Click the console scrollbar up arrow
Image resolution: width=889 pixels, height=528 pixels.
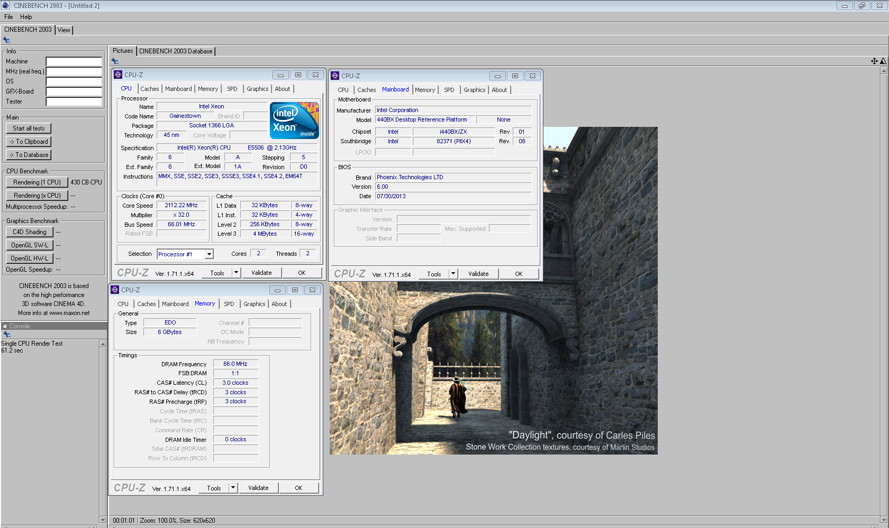pyautogui.click(x=103, y=344)
